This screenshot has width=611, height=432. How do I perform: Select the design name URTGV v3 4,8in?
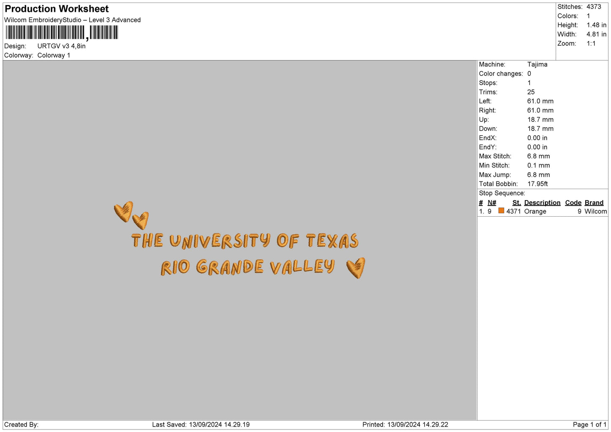(61, 46)
